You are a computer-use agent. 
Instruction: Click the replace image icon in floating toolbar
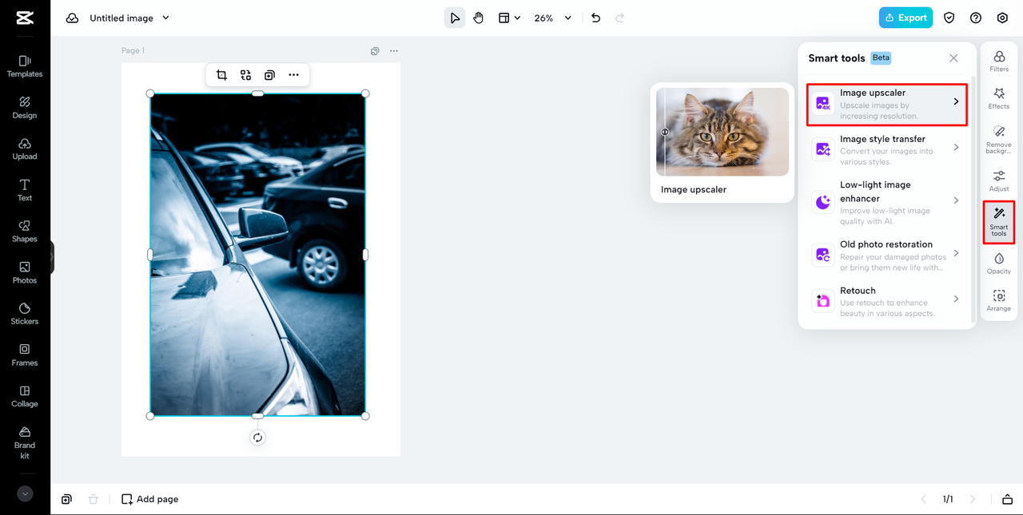point(245,75)
